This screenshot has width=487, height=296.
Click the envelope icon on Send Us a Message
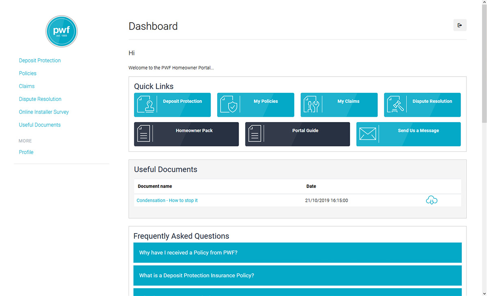(368, 134)
